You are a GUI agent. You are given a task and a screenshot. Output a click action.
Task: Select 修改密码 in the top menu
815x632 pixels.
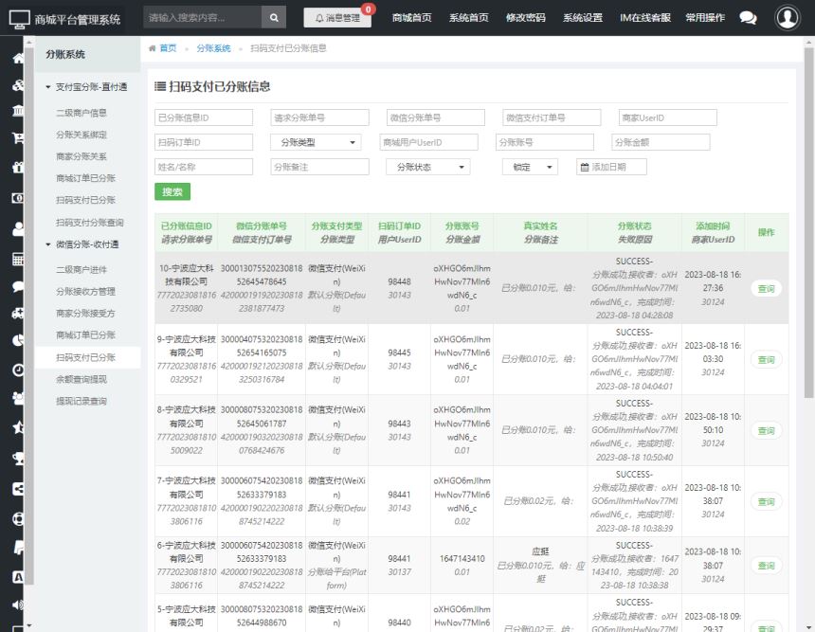tap(526, 18)
